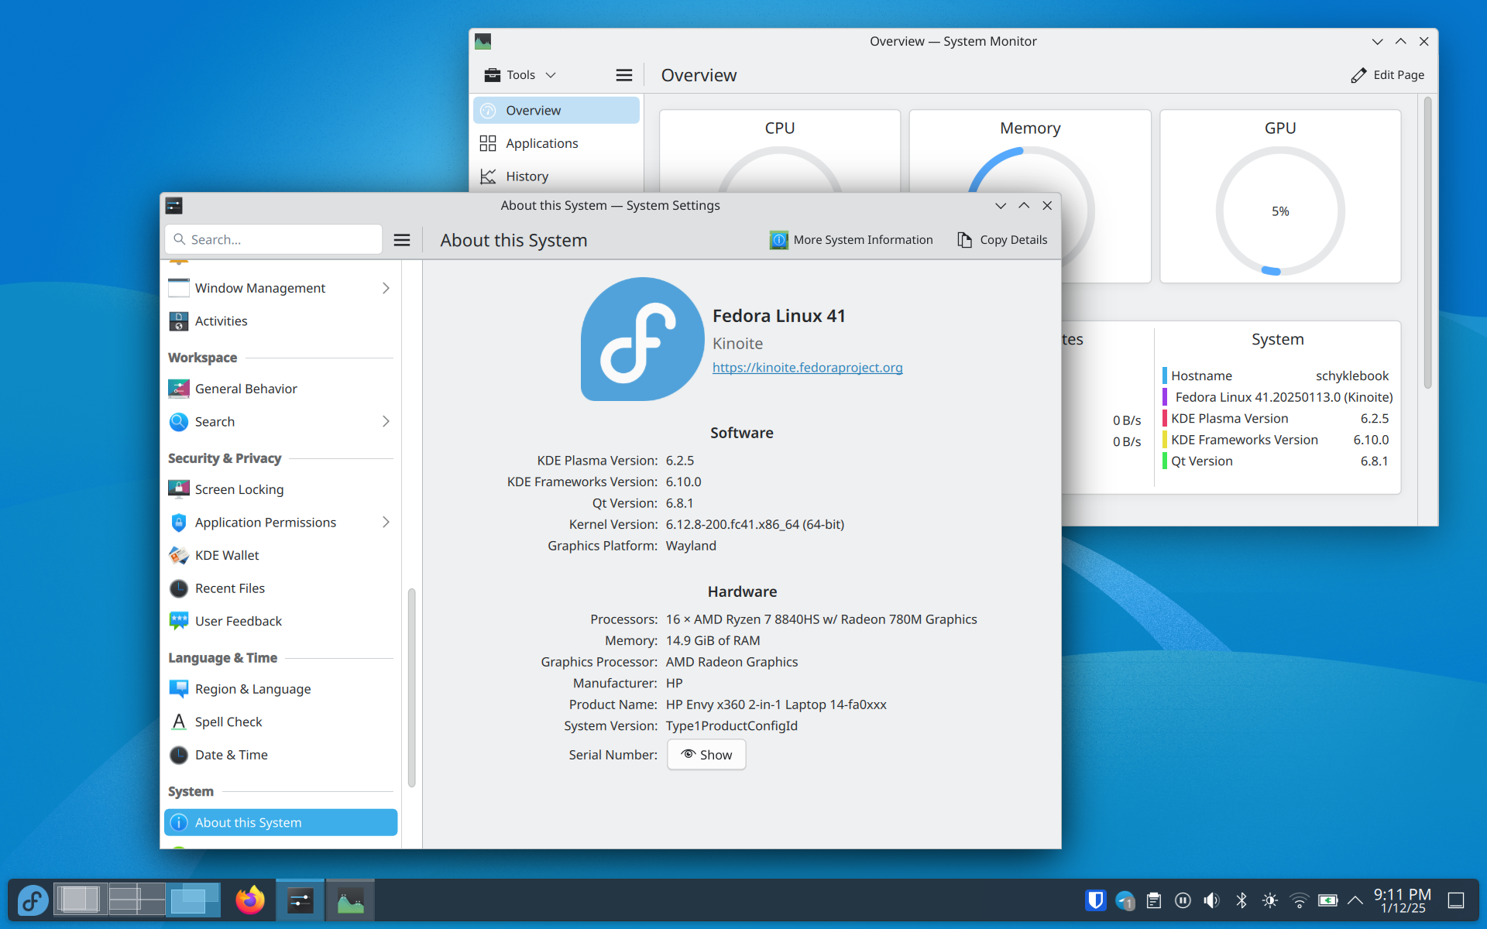Image resolution: width=1487 pixels, height=929 pixels.
Task: Click More System Information button
Action: coord(851,240)
